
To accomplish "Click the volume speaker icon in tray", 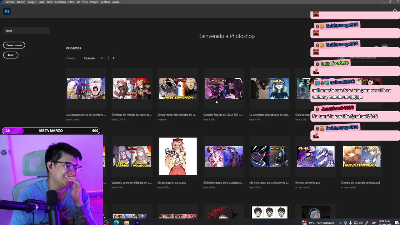I will coord(361,223).
